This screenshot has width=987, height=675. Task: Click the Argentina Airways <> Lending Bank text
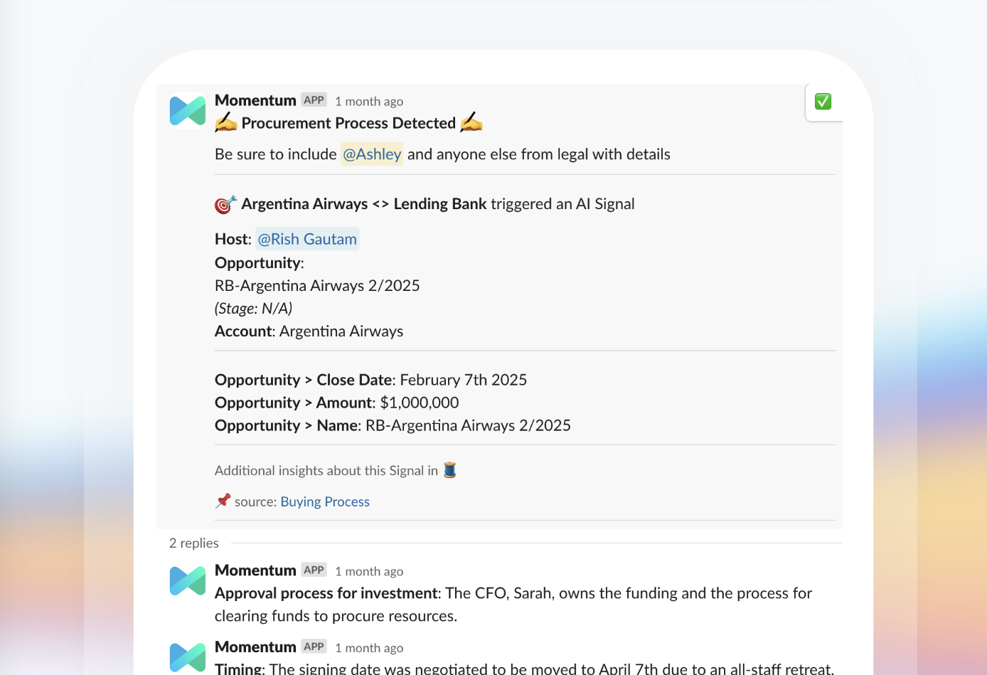coord(364,204)
